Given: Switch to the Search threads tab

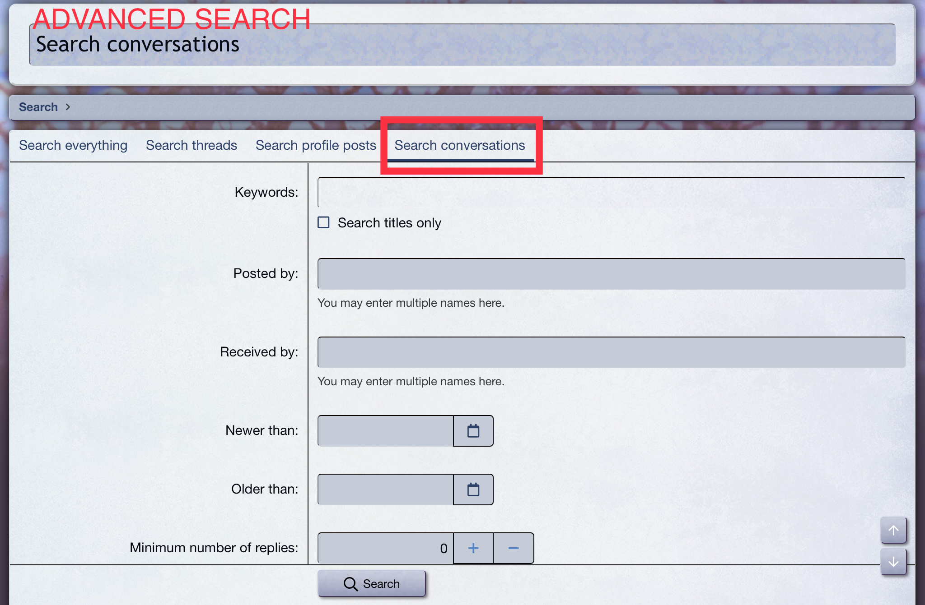Looking at the screenshot, I should point(192,145).
